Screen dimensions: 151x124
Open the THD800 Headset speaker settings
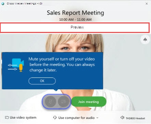[133, 118]
